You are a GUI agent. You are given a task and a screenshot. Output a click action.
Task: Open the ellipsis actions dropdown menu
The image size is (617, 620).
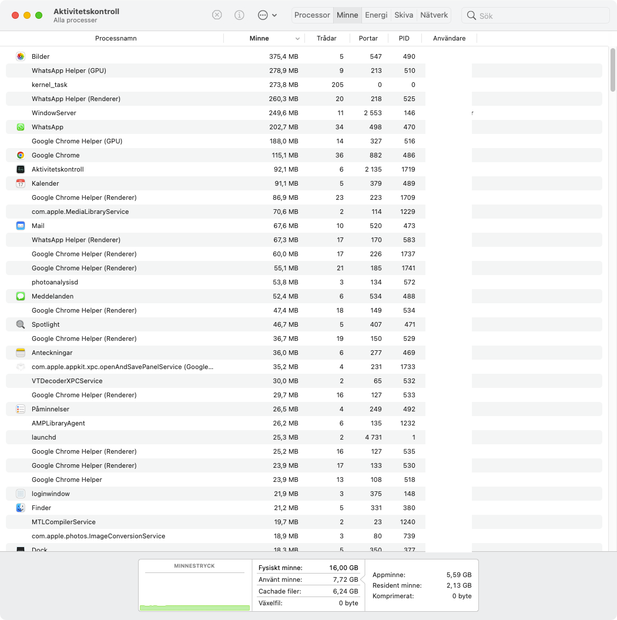coord(267,15)
